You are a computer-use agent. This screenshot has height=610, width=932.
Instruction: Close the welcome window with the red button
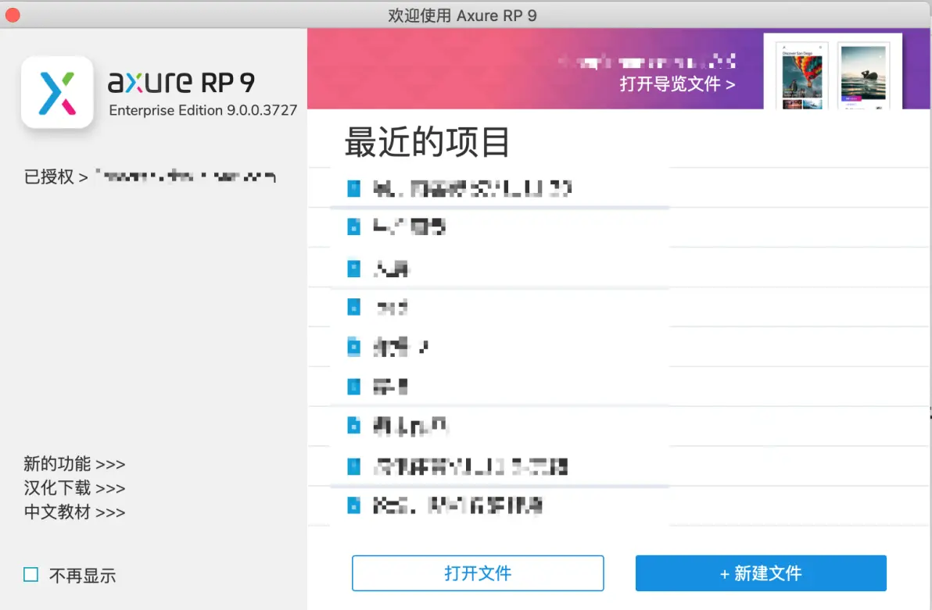click(13, 15)
